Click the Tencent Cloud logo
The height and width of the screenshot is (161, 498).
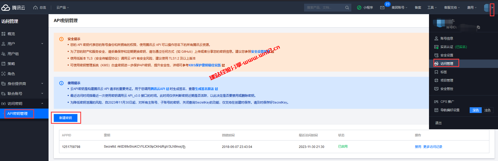[x=13, y=8]
